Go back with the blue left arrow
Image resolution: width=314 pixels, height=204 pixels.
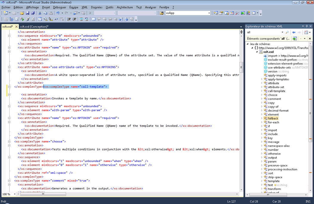[294, 32]
